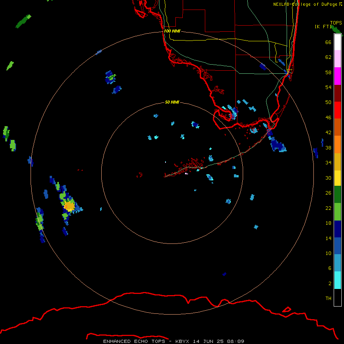
Task: Pick the dark green 30 kft swatch
Action: [338, 195]
